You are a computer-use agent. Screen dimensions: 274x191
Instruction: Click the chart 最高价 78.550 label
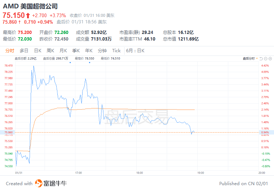84,58
